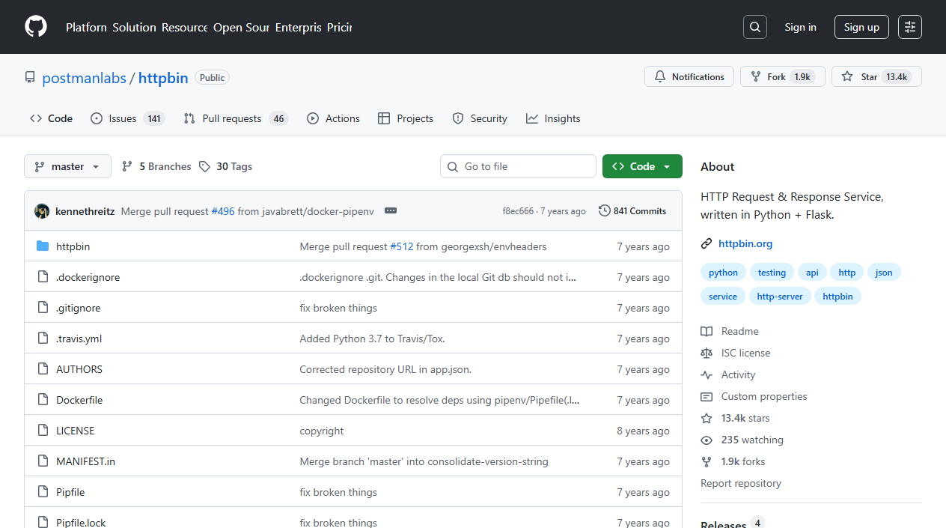Open the httpbin.org website link
946x528 pixels.
(x=745, y=243)
